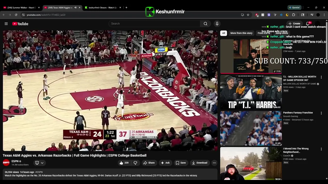This screenshot has height=184, width=328.
Task: Share the ESPN highlights video
Action: click(x=149, y=163)
